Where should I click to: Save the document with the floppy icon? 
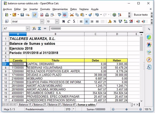22,15
